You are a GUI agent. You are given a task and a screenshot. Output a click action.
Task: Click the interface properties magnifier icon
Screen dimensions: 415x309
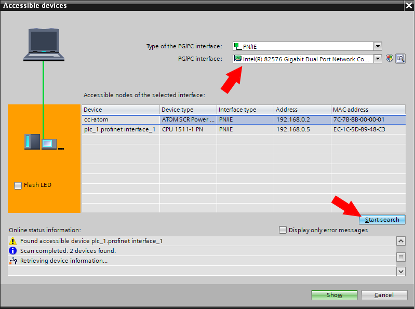click(400, 59)
